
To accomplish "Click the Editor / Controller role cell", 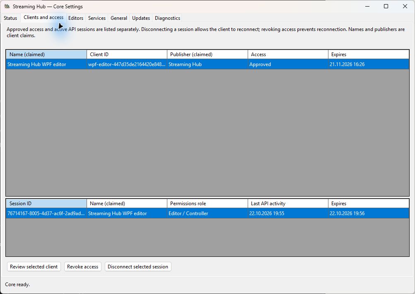I will [x=207, y=213].
